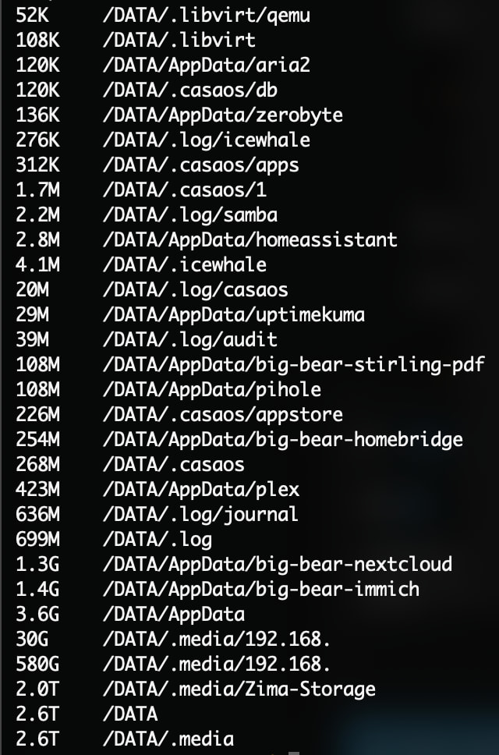Click the /DATA/.casaos/appstore path
499x755 pixels.
pyautogui.click(x=222, y=414)
